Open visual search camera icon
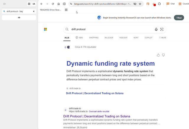This screenshot has width=189, height=129. tap(162, 29)
